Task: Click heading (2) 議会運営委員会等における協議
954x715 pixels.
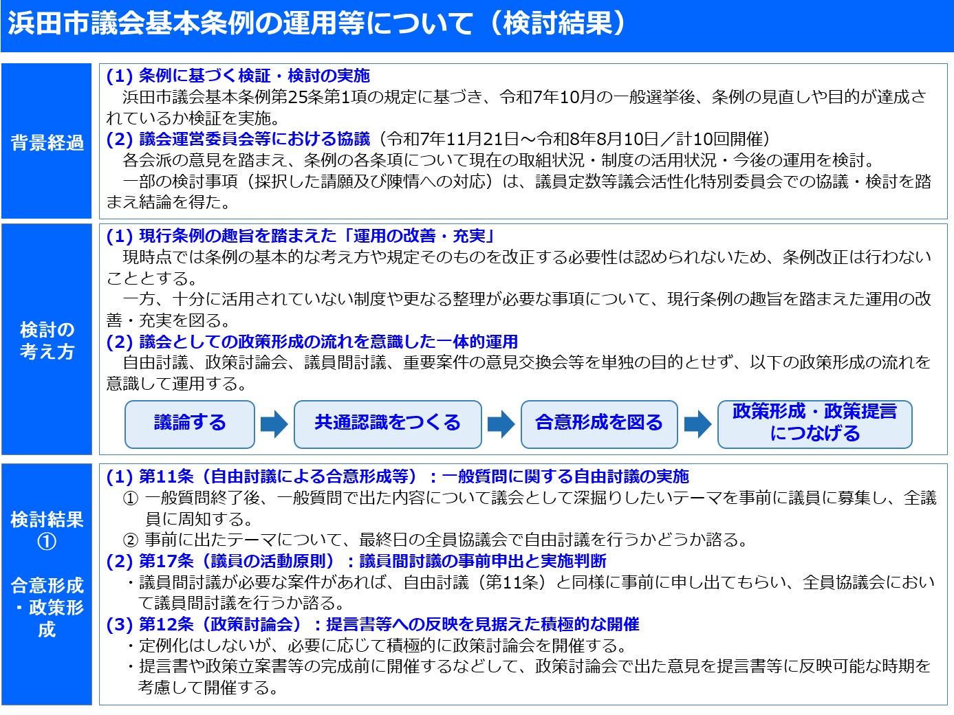Action: coord(238,139)
